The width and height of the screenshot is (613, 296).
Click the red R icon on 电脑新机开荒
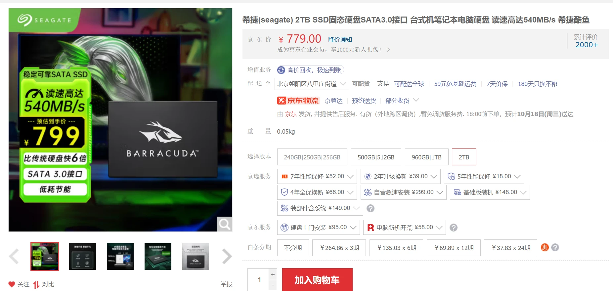coord(371,228)
